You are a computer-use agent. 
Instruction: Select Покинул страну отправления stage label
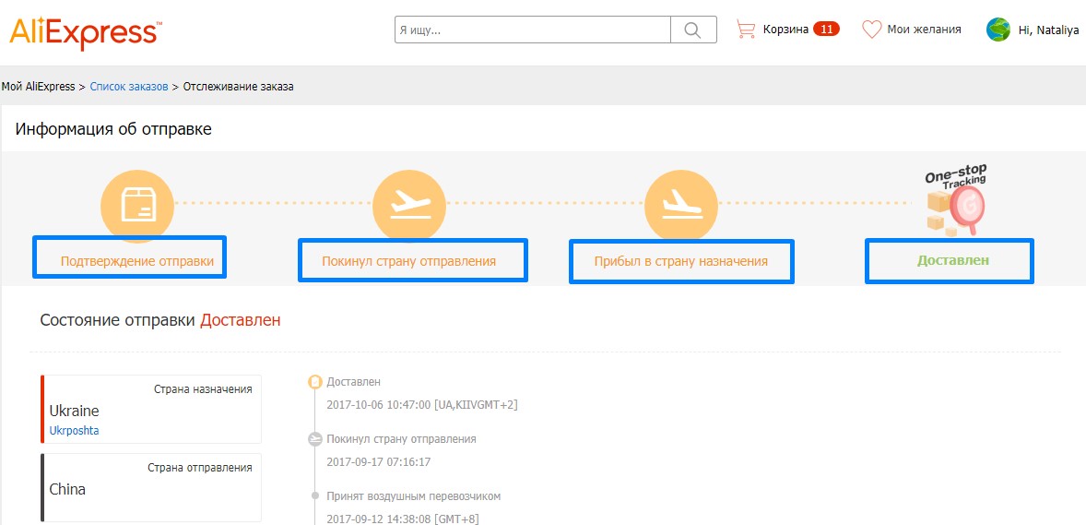408,261
